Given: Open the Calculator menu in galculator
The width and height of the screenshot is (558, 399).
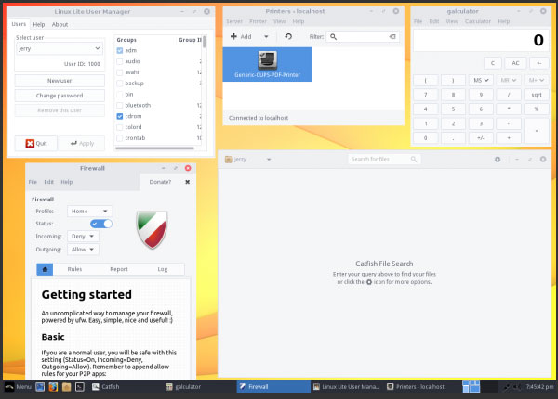Looking at the screenshot, I should (478, 21).
